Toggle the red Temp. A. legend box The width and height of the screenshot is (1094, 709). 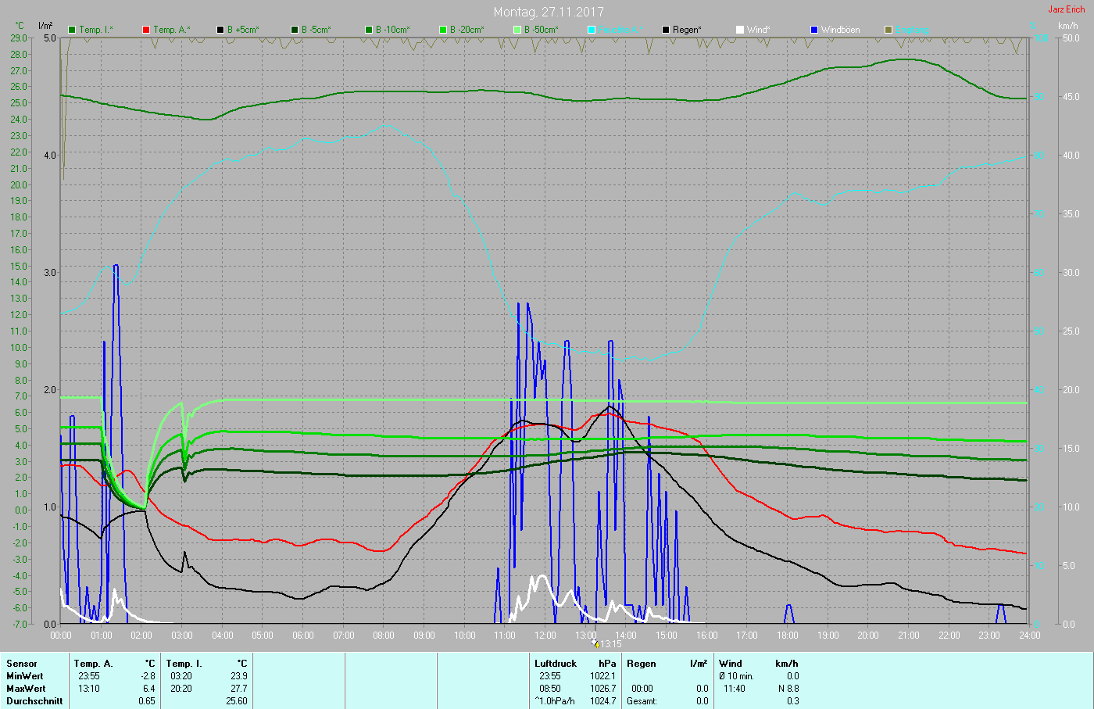click(146, 30)
